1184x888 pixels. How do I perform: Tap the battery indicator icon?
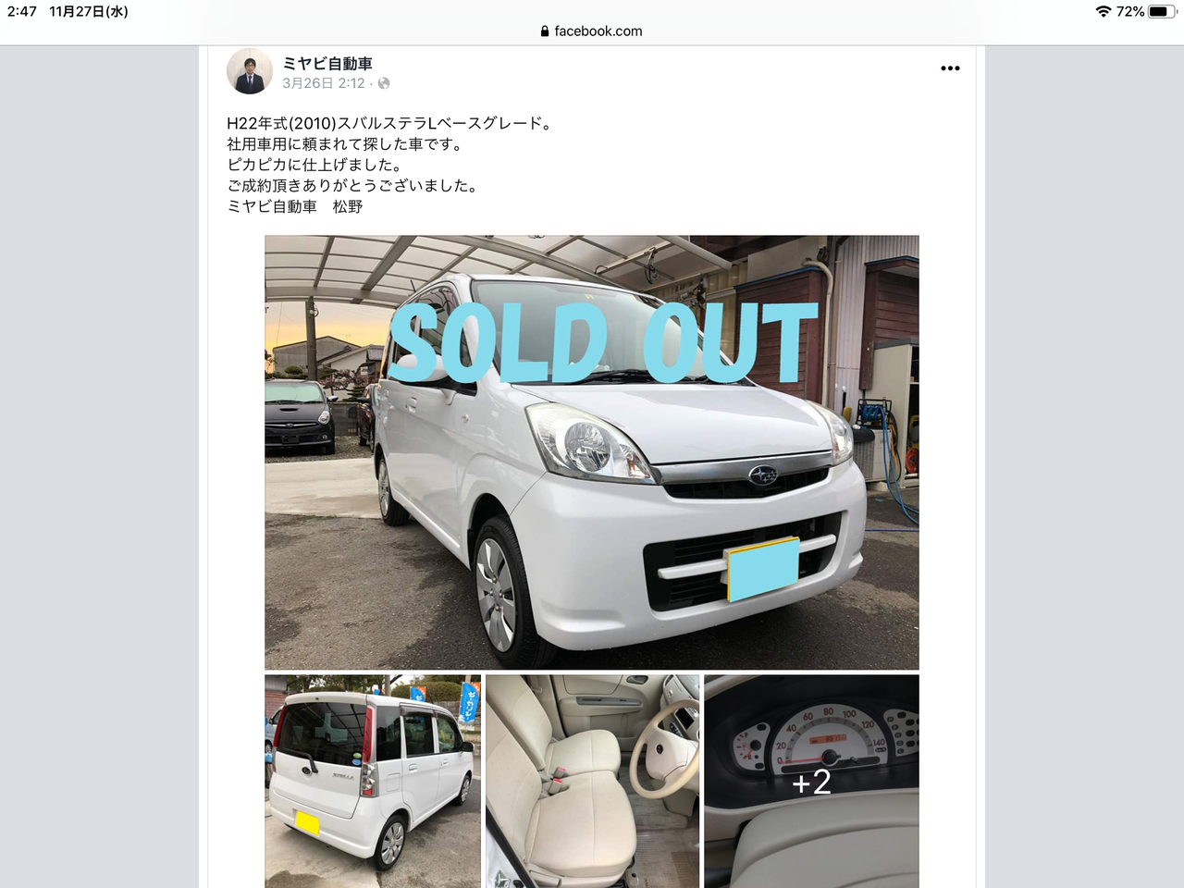click(1164, 11)
